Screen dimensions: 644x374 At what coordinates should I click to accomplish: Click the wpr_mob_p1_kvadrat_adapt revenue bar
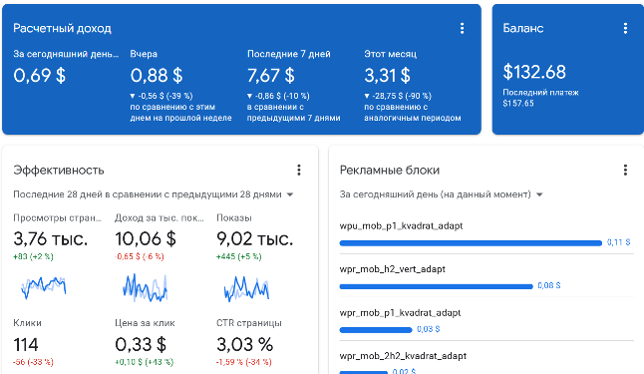(376, 329)
